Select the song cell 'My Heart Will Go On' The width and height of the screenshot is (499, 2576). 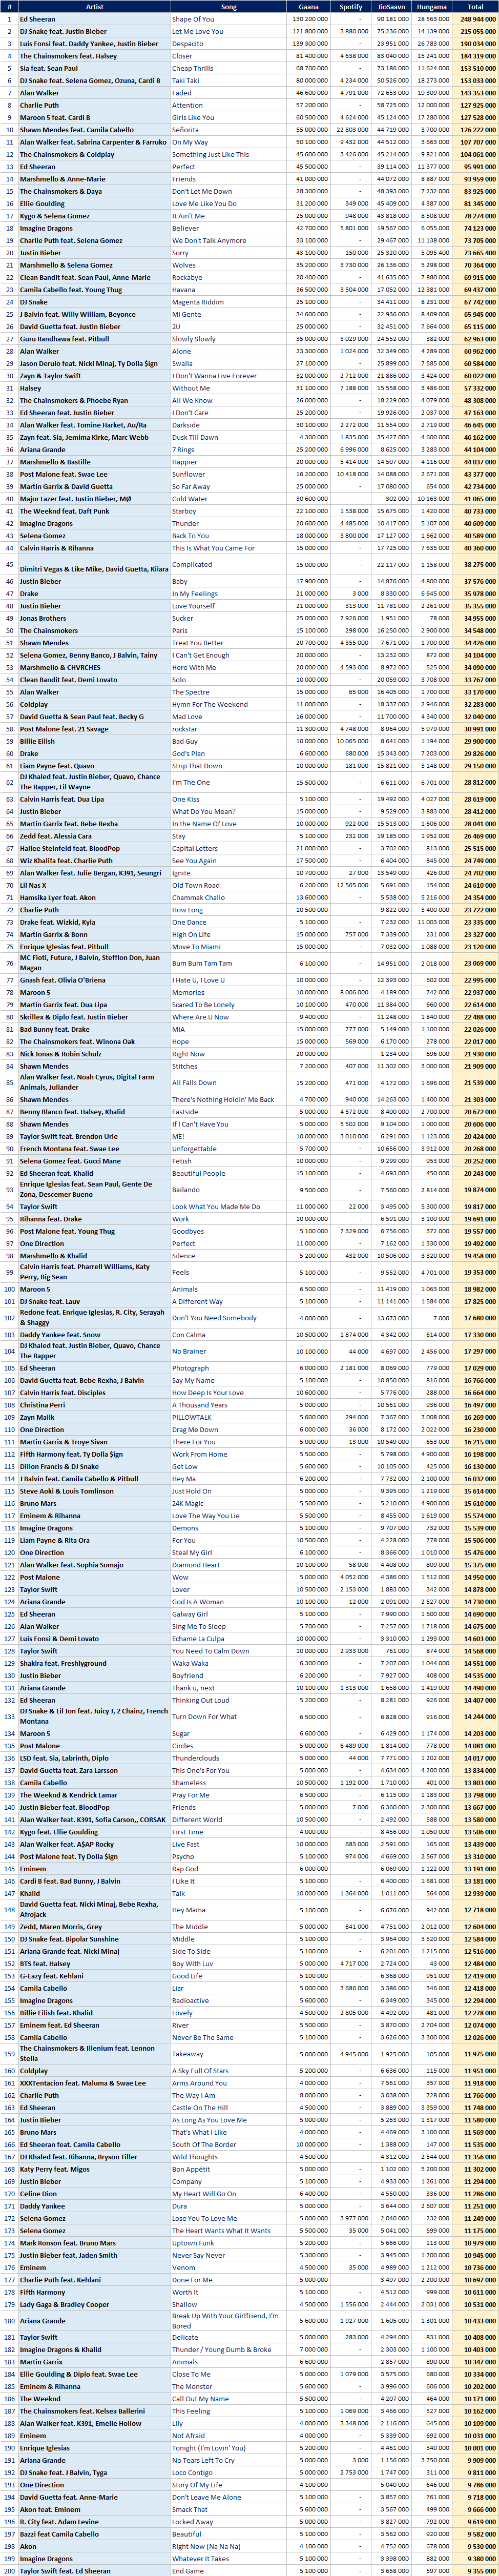point(228,2193)
